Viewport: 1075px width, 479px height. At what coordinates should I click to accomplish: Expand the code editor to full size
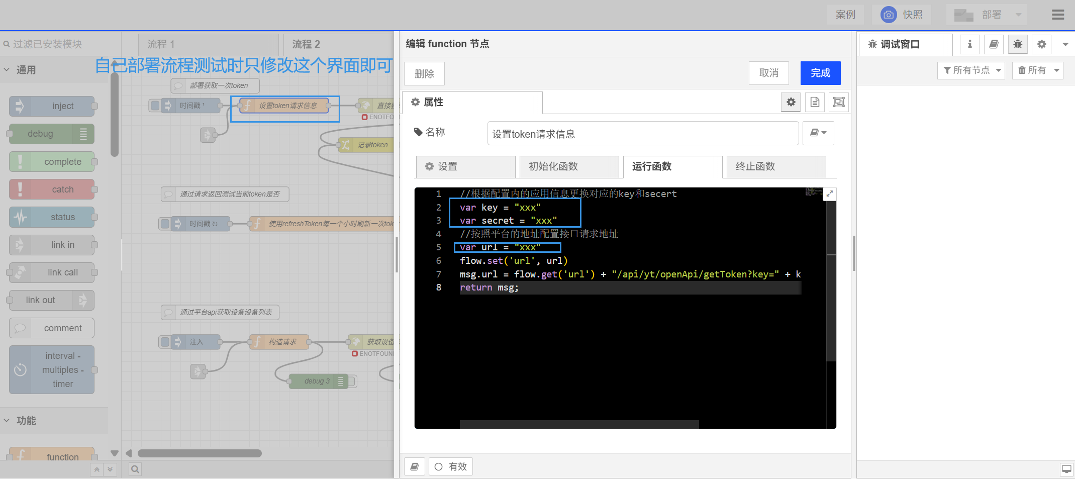click(829, 194)
